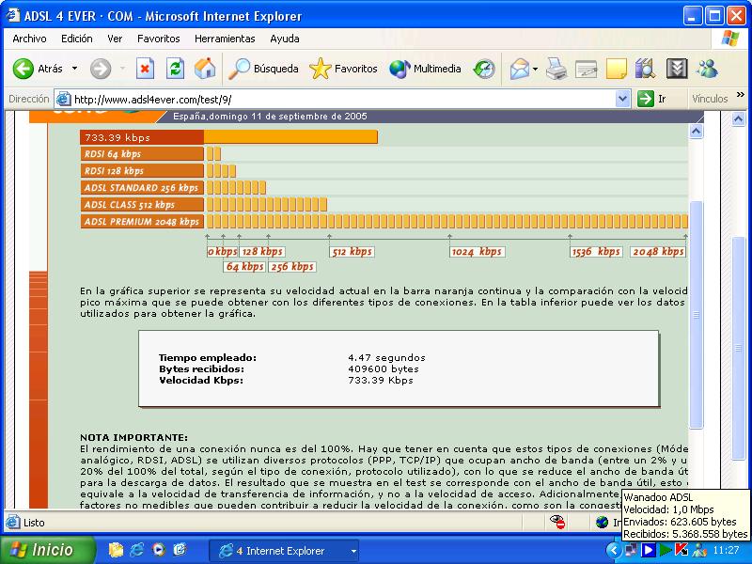Open the Mail button dropdown arrow
Viewport: 752px width, 564px height.
[x=535, y=69]
